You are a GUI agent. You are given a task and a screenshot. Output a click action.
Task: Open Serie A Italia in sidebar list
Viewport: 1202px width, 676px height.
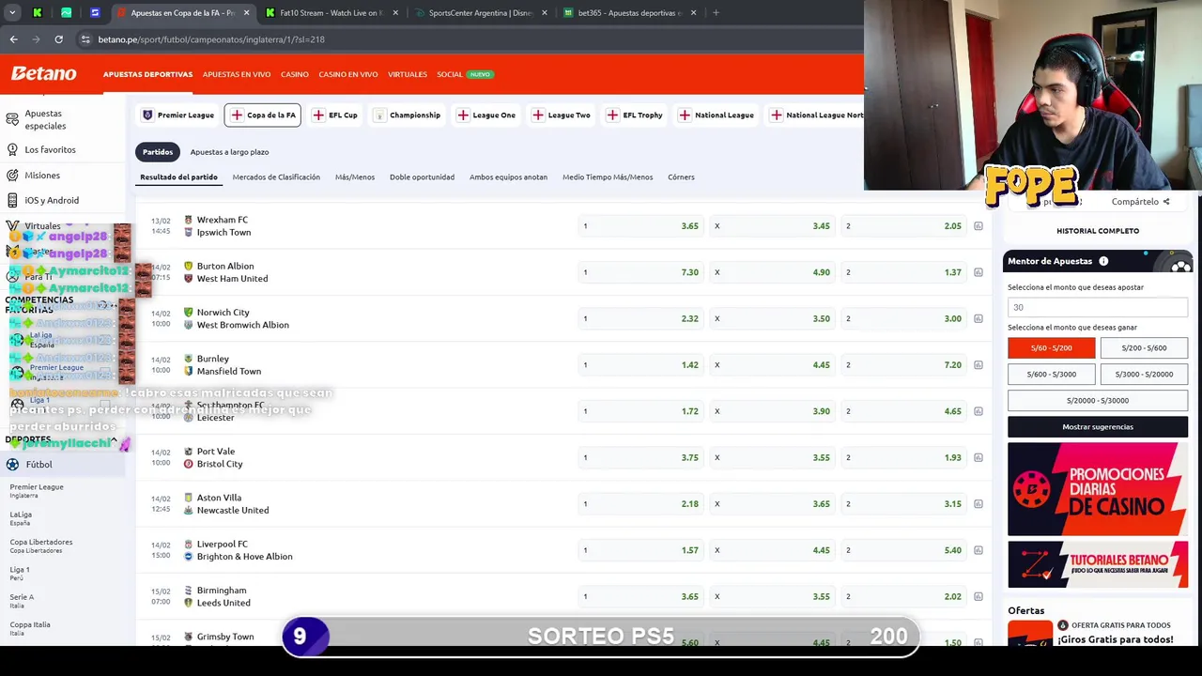(22, 601)
